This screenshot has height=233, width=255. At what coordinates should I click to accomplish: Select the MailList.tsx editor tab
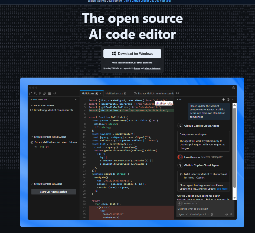[88, 94]
